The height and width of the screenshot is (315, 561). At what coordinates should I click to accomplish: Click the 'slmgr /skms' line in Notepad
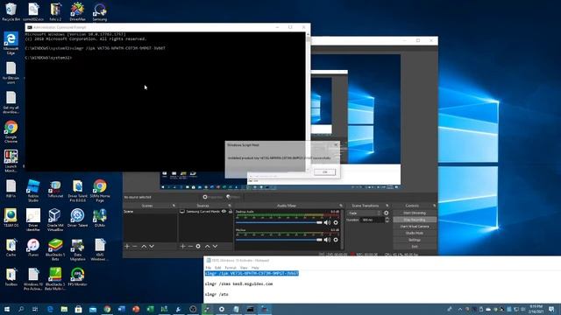pos(238,283)
